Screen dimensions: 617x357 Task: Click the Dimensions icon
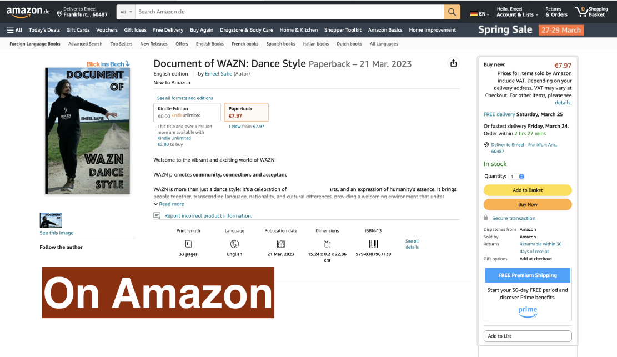pos(327,244)
